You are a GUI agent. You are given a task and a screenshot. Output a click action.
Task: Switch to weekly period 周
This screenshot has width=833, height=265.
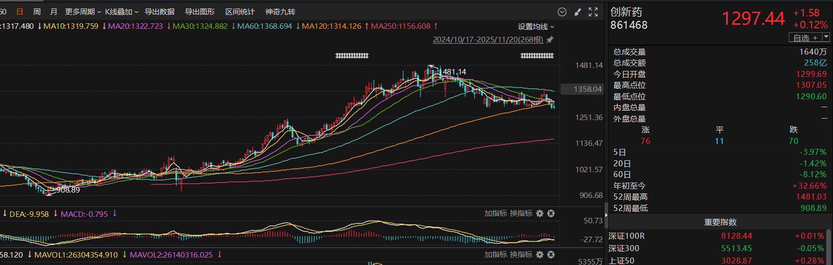(x=37, y=12)
